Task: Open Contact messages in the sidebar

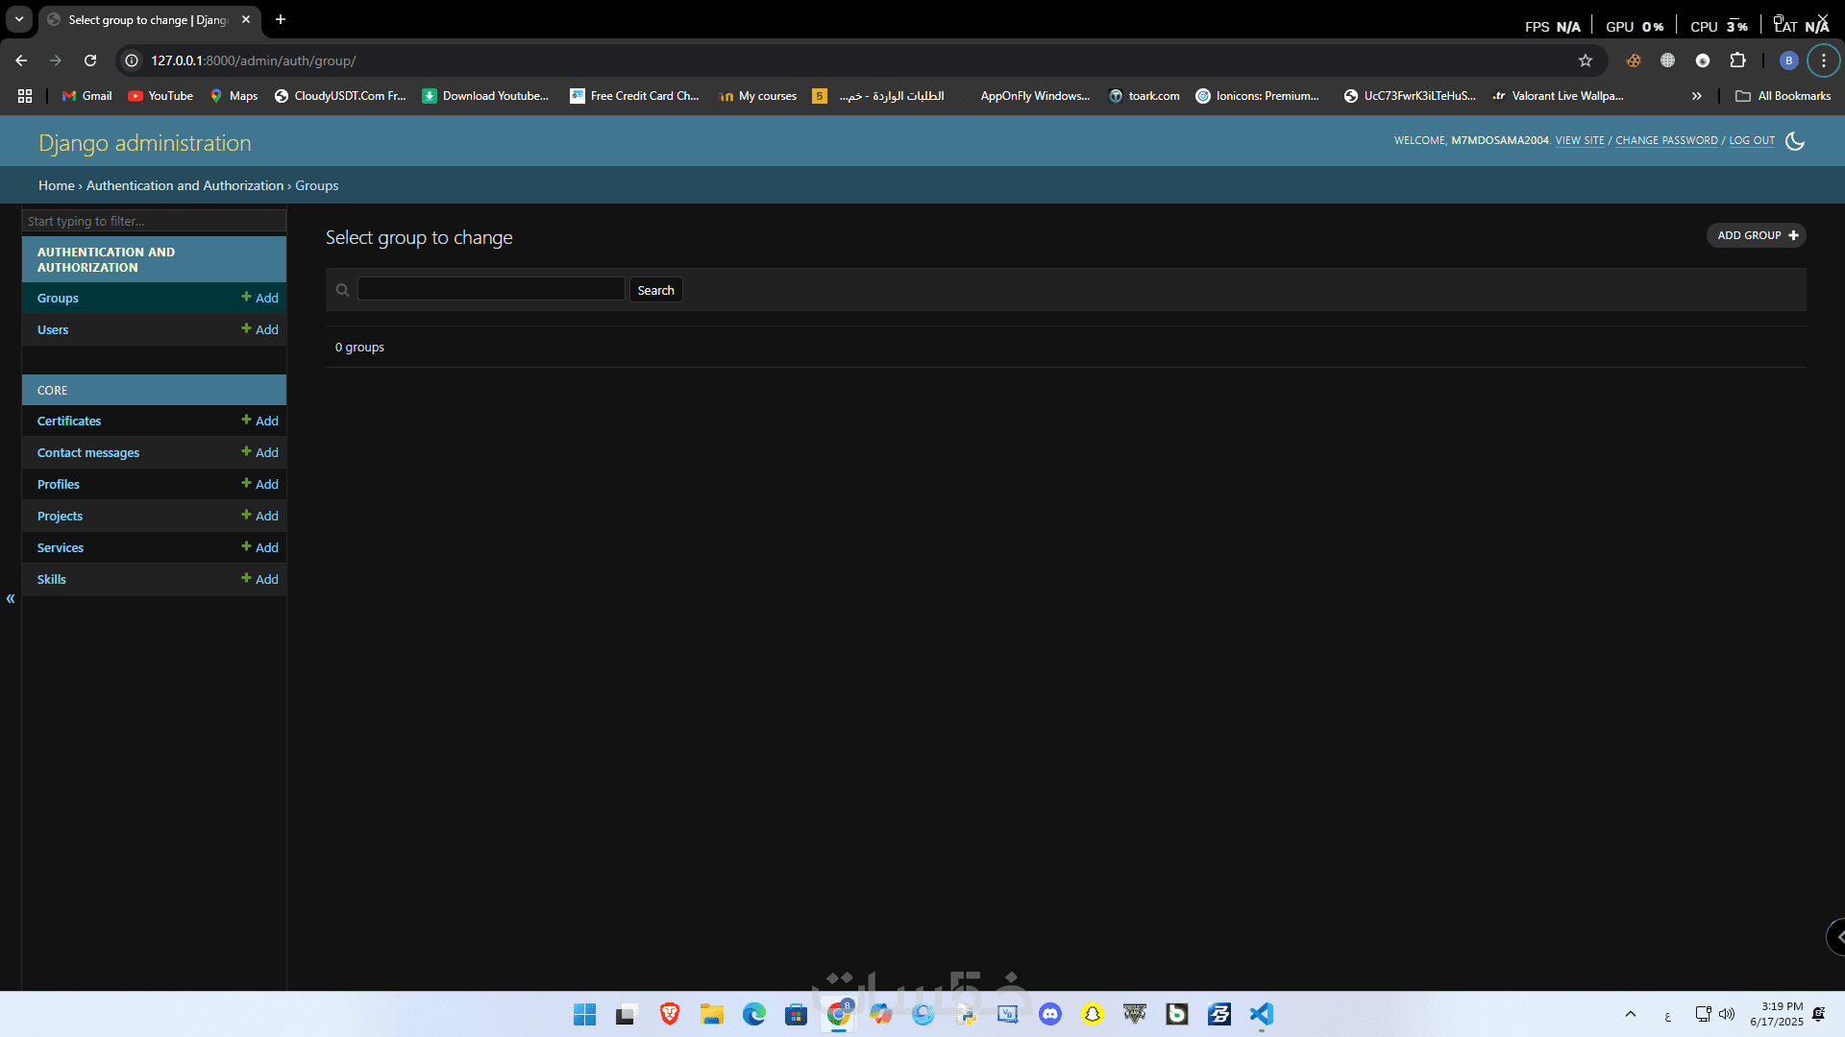Action: (x=88, y=452)
